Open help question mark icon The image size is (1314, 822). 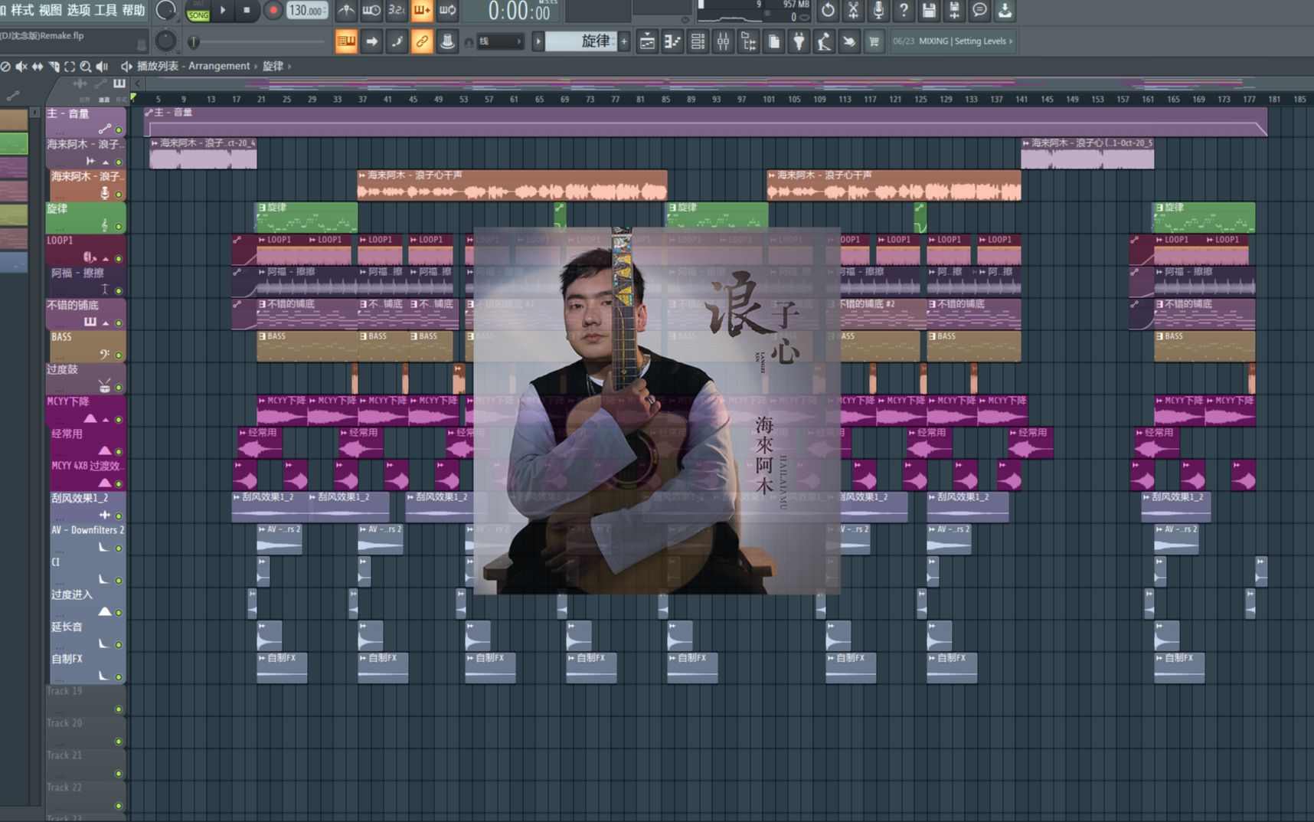pyautogui.click(x=904, y=11)
